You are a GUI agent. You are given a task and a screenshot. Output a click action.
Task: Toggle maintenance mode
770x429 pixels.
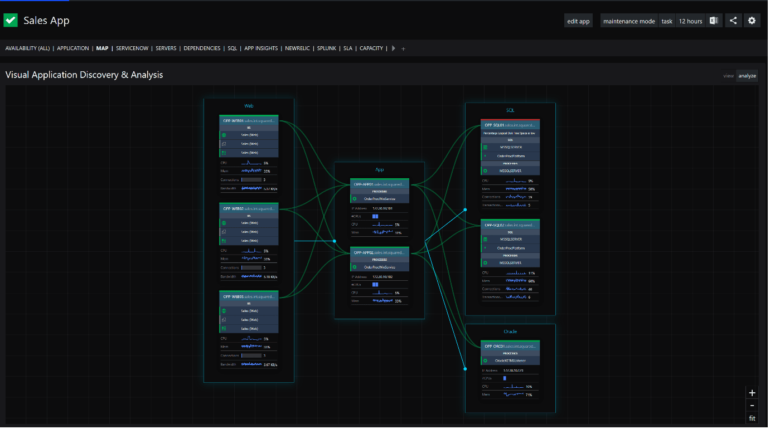pos(629,21)
